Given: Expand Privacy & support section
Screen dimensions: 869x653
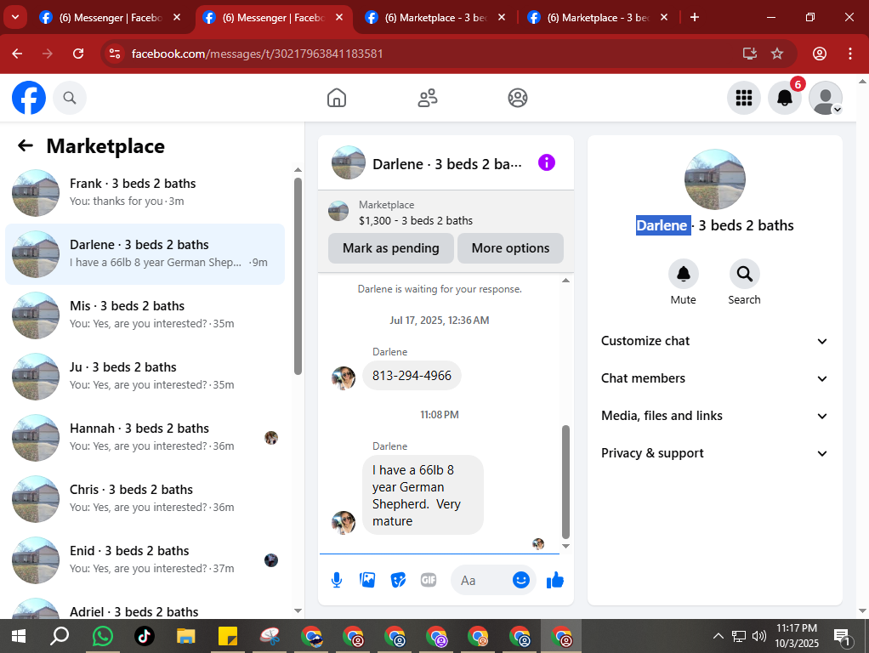Looking at the screenshot, I should click(714, 453).
